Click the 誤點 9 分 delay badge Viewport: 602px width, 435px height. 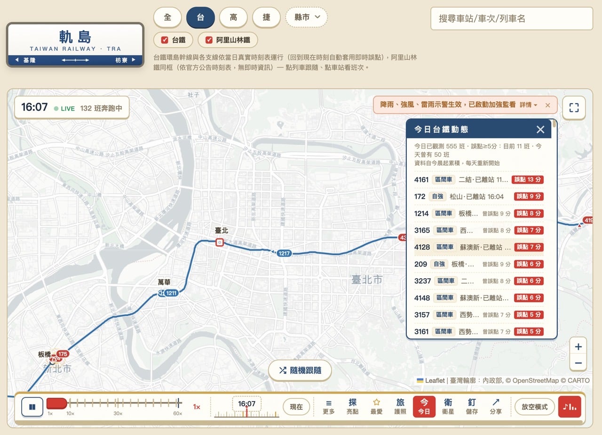point(529,196)
